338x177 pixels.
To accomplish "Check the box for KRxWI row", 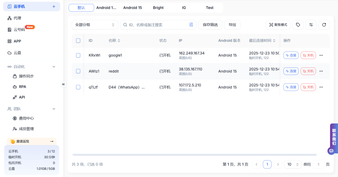I will 78,55.
